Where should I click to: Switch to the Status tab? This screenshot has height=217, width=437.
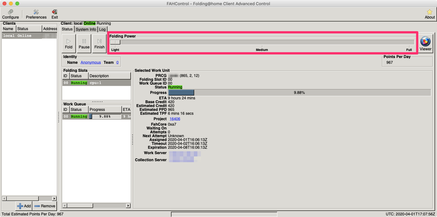tap(67, 29)
